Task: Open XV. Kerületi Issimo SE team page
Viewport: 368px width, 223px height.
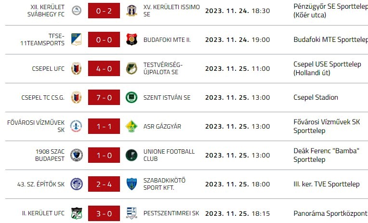Action: (x=171, y=11)
